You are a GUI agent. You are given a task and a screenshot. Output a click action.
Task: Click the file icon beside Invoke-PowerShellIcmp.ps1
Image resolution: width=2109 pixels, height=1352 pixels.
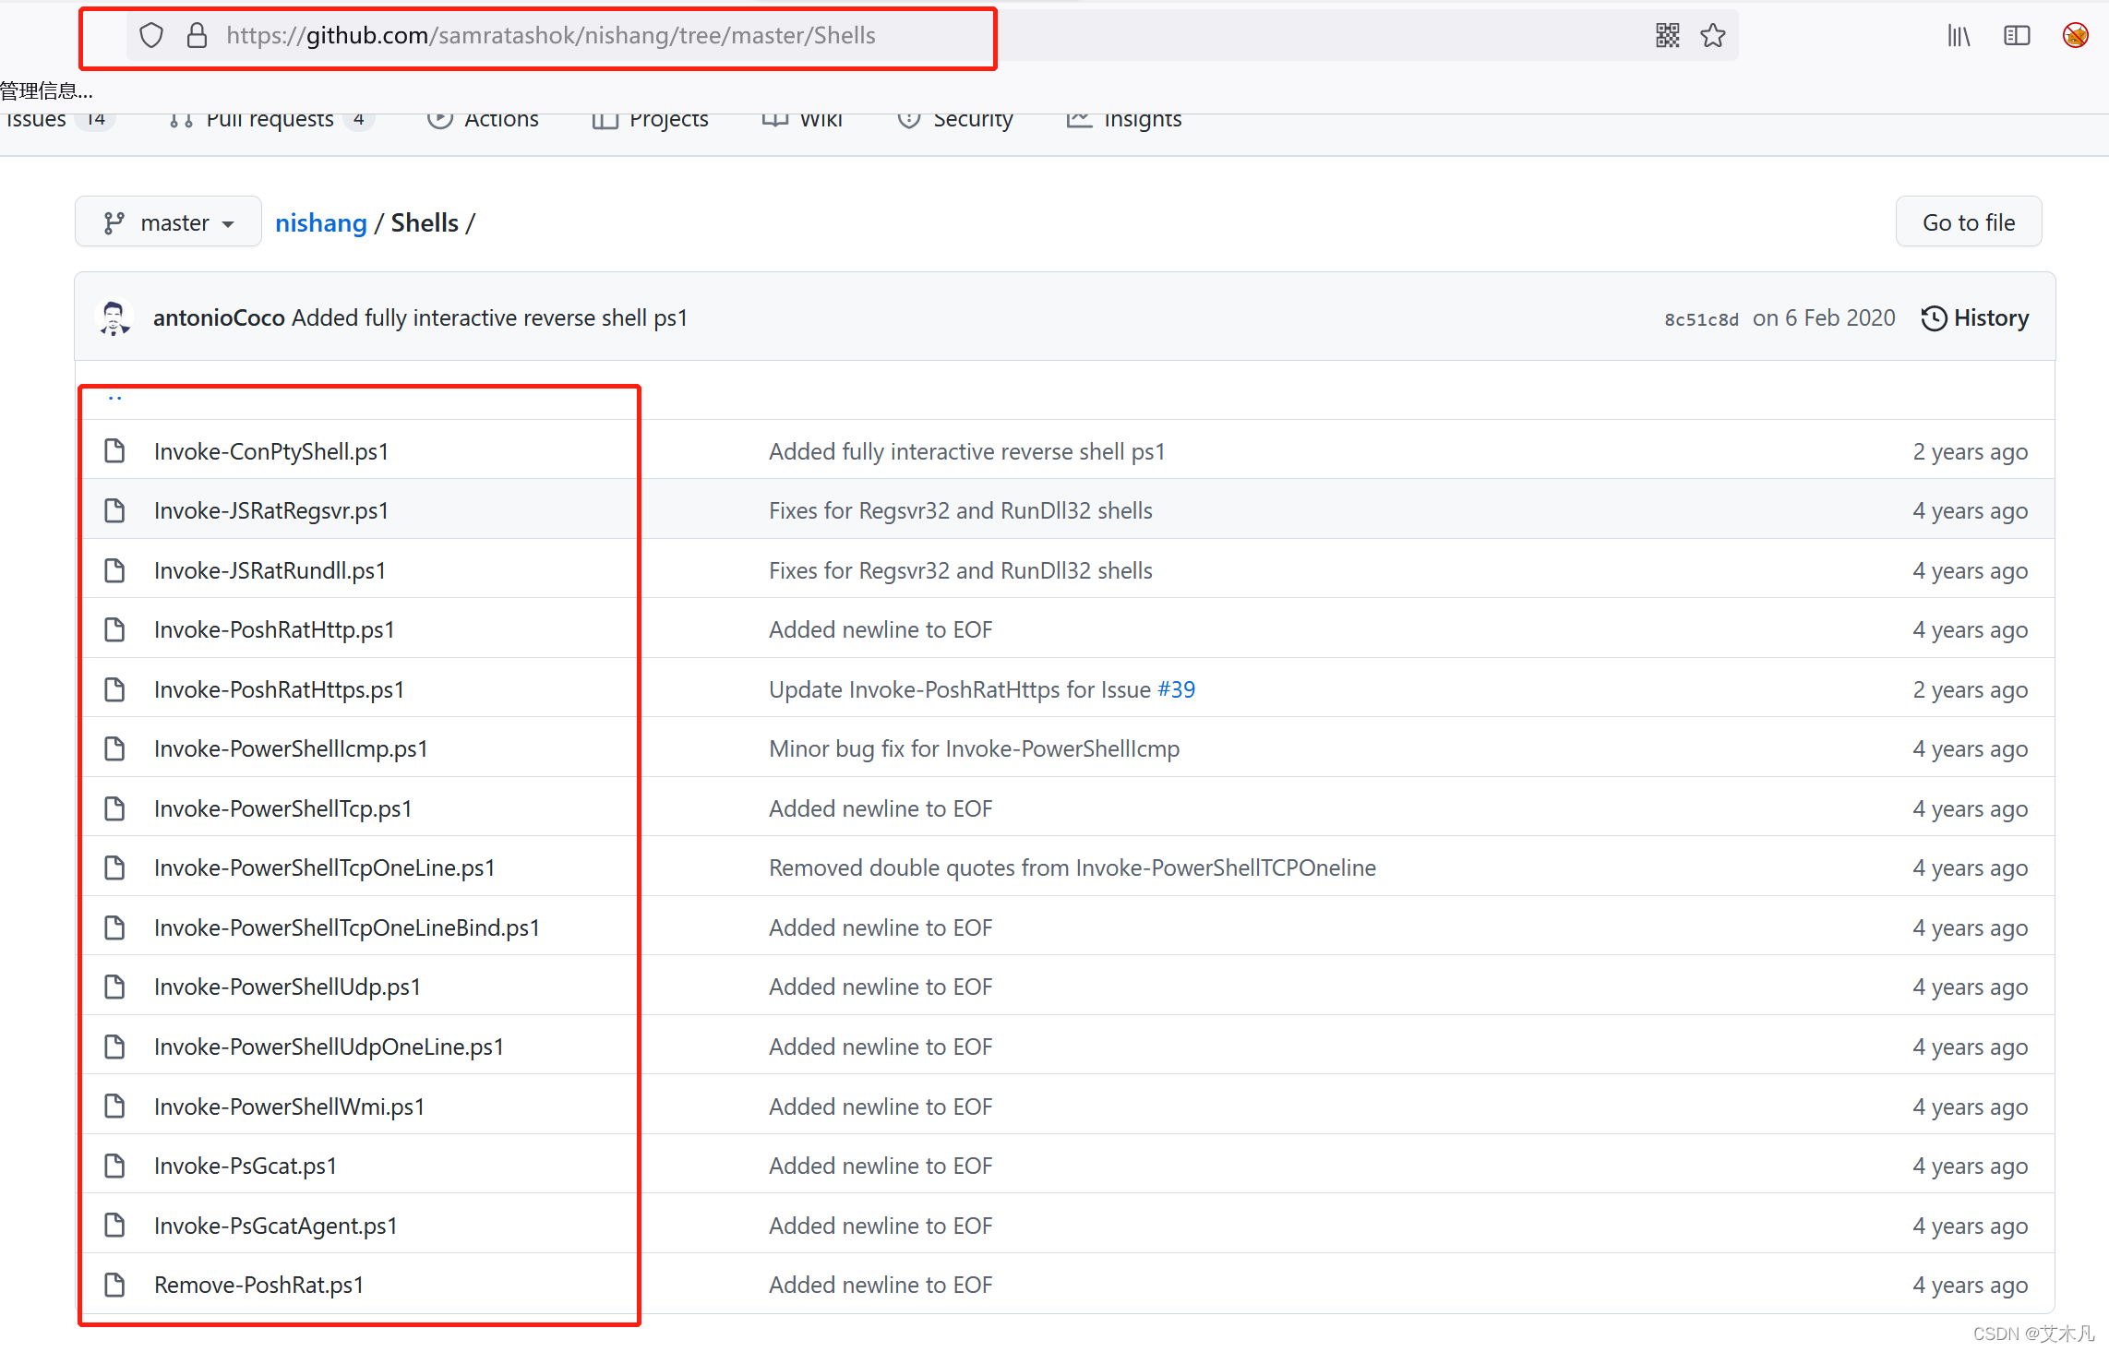tap(114, 748)
